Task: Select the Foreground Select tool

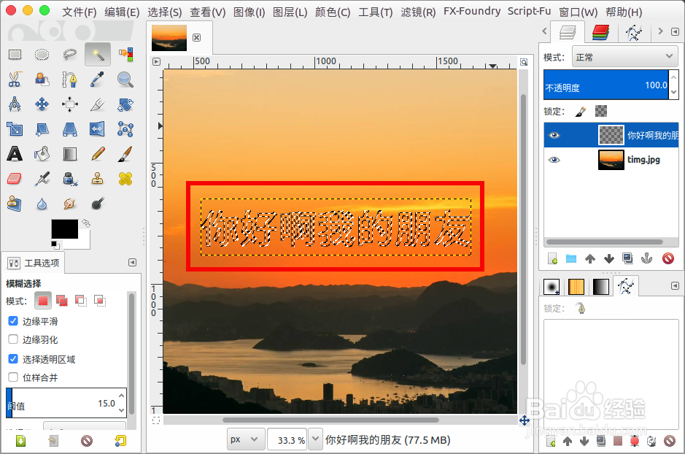Action: point(42,80)
